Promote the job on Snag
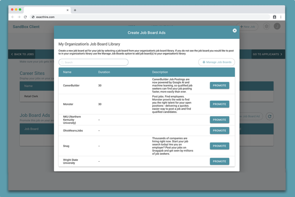The height and width of the screenshot is (197, 295). (219, 146)
